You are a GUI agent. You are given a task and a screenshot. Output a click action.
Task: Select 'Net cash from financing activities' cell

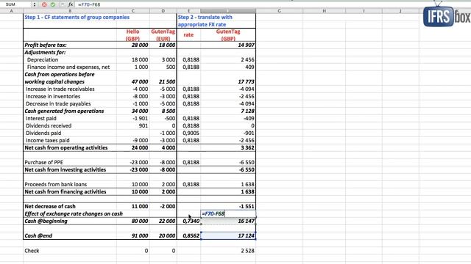(70, 192)
